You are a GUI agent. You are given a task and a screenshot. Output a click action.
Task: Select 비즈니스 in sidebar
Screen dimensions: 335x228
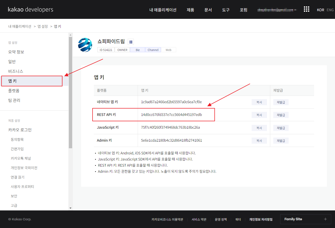(x=16, y=71)
